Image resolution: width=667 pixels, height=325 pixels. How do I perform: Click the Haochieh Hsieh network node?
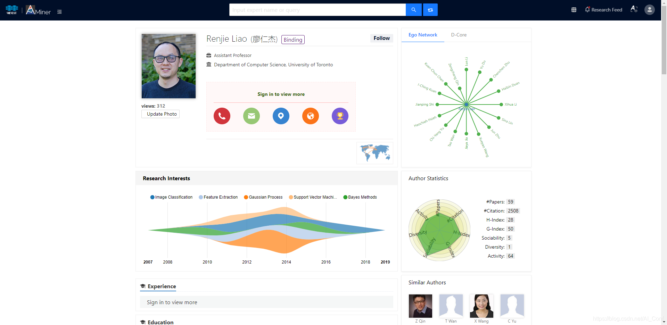coord(439,116)
